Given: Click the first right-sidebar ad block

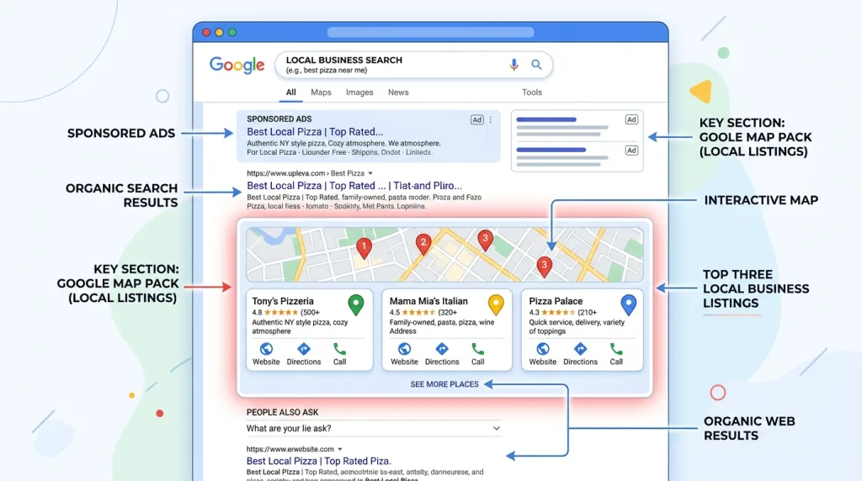Looking at the screenshot, I should pos(577,126).
